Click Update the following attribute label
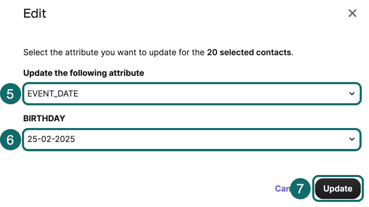The image size is (369, 207). 84,73
